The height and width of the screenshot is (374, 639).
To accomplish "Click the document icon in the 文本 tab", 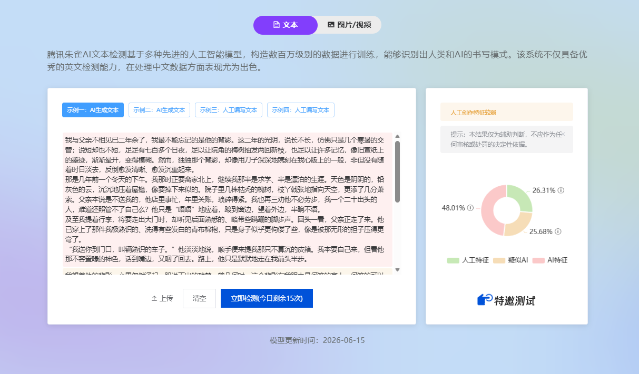I will (276, 25).
